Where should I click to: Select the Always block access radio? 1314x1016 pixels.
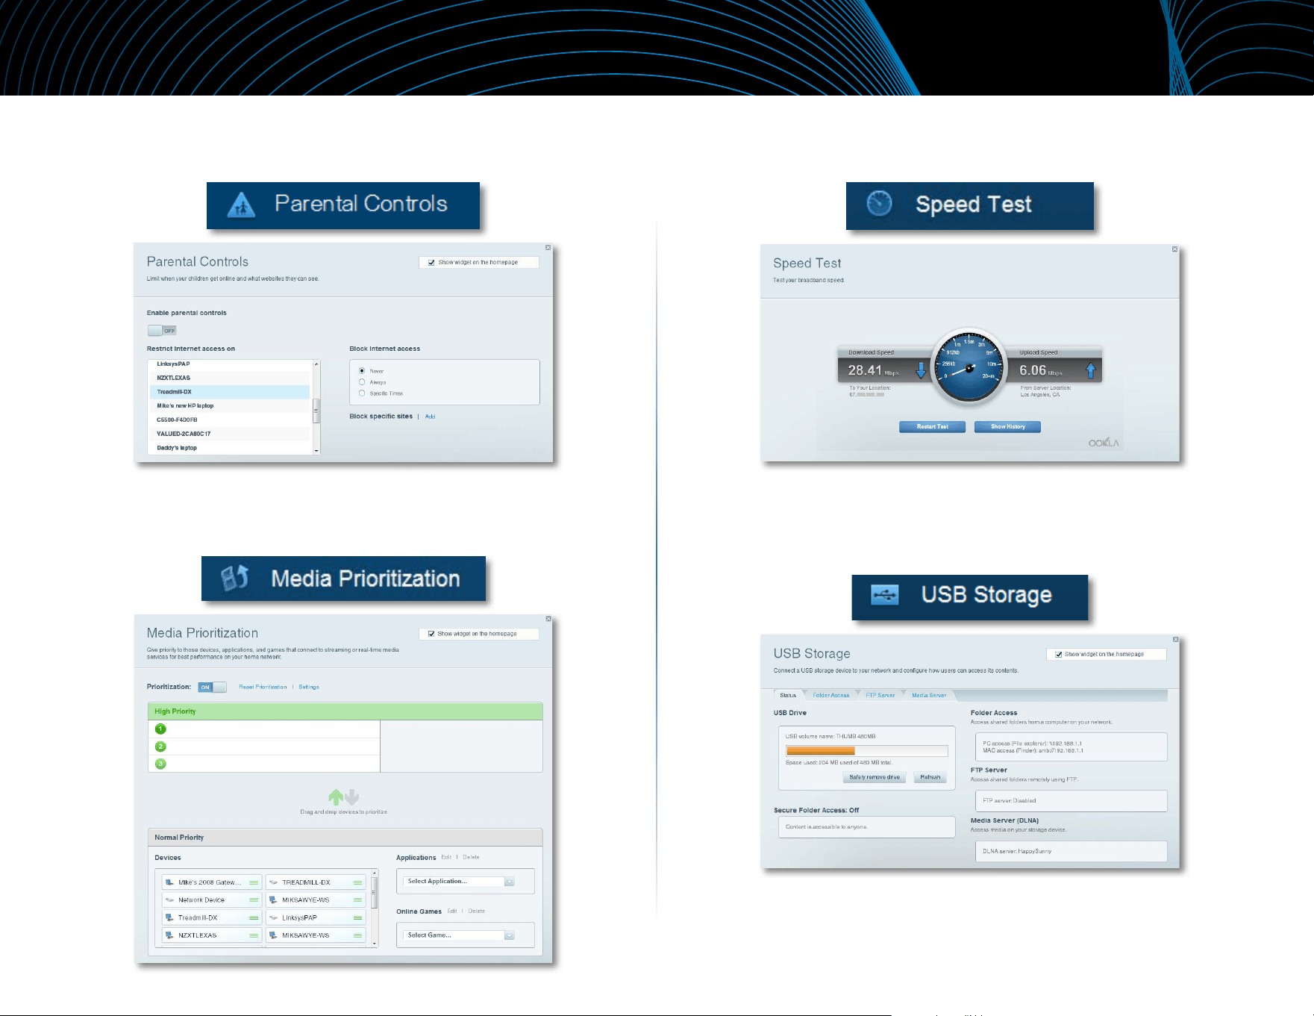pos(362,381)
